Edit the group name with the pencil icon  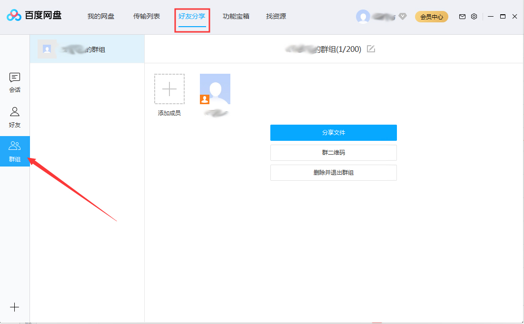370,49
